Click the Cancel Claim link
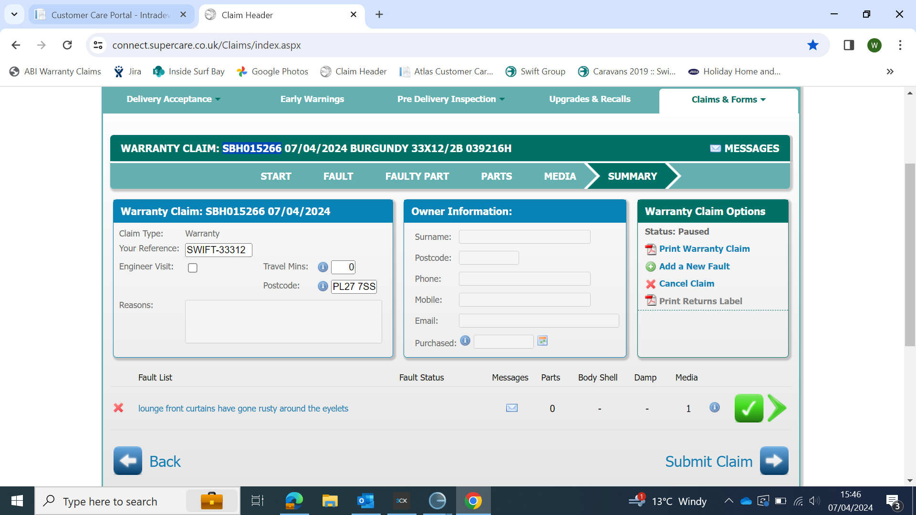Screen dimensions: 916x515 pyautogui.click(x=686, y=284)
